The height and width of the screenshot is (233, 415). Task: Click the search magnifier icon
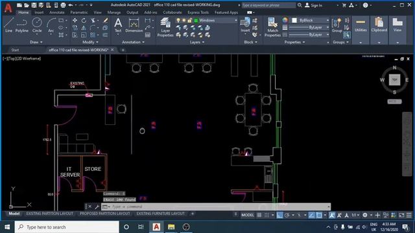coord(300,5)
